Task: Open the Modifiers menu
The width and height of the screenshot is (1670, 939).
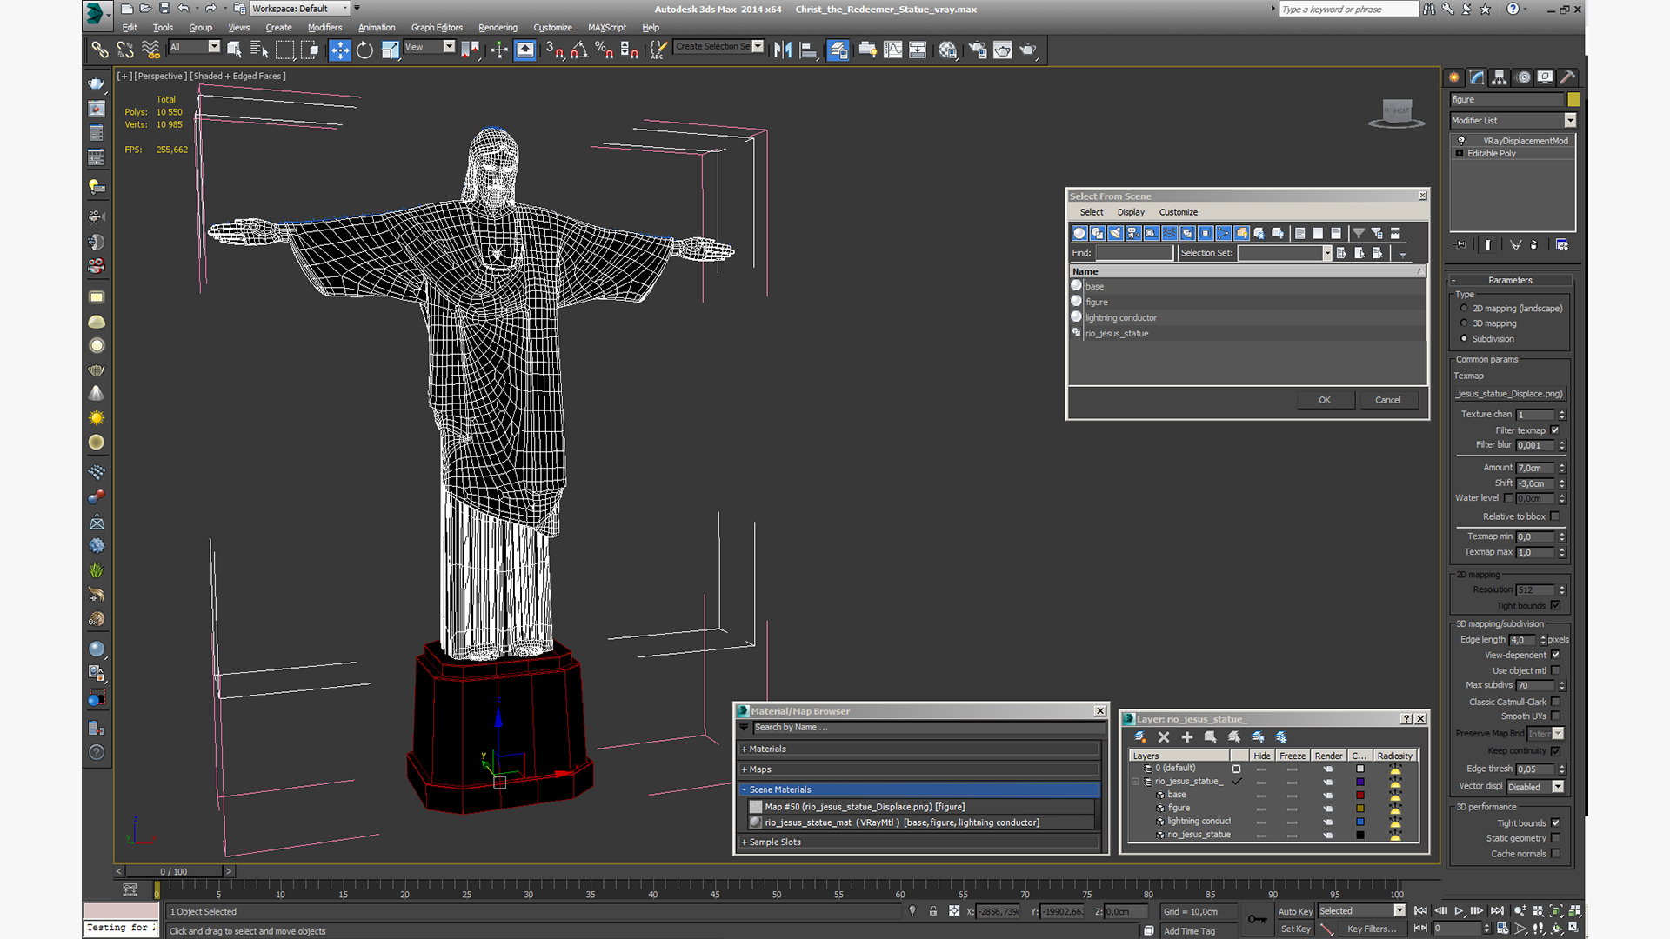Action: point(324,28)
